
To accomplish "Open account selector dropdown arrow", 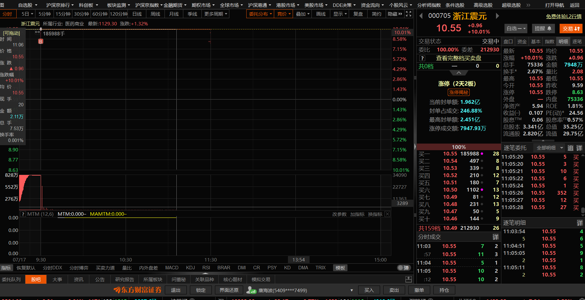I will coord(352,290).
